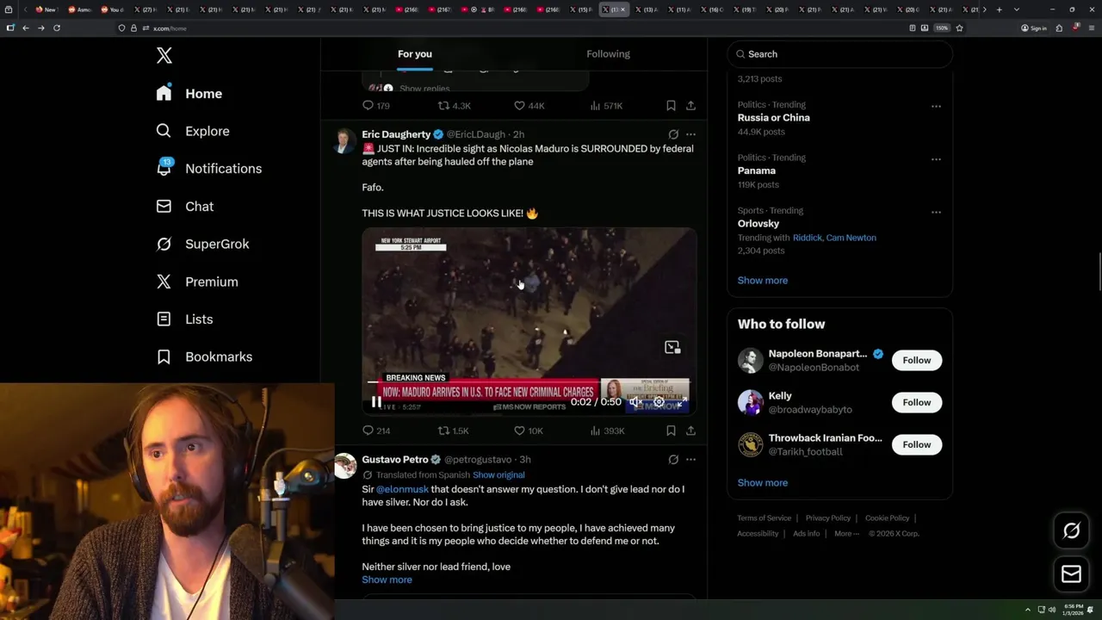Open Notifications with the 13 badge
Screen dimensions: 1102x620
click(x=208, y=168)
